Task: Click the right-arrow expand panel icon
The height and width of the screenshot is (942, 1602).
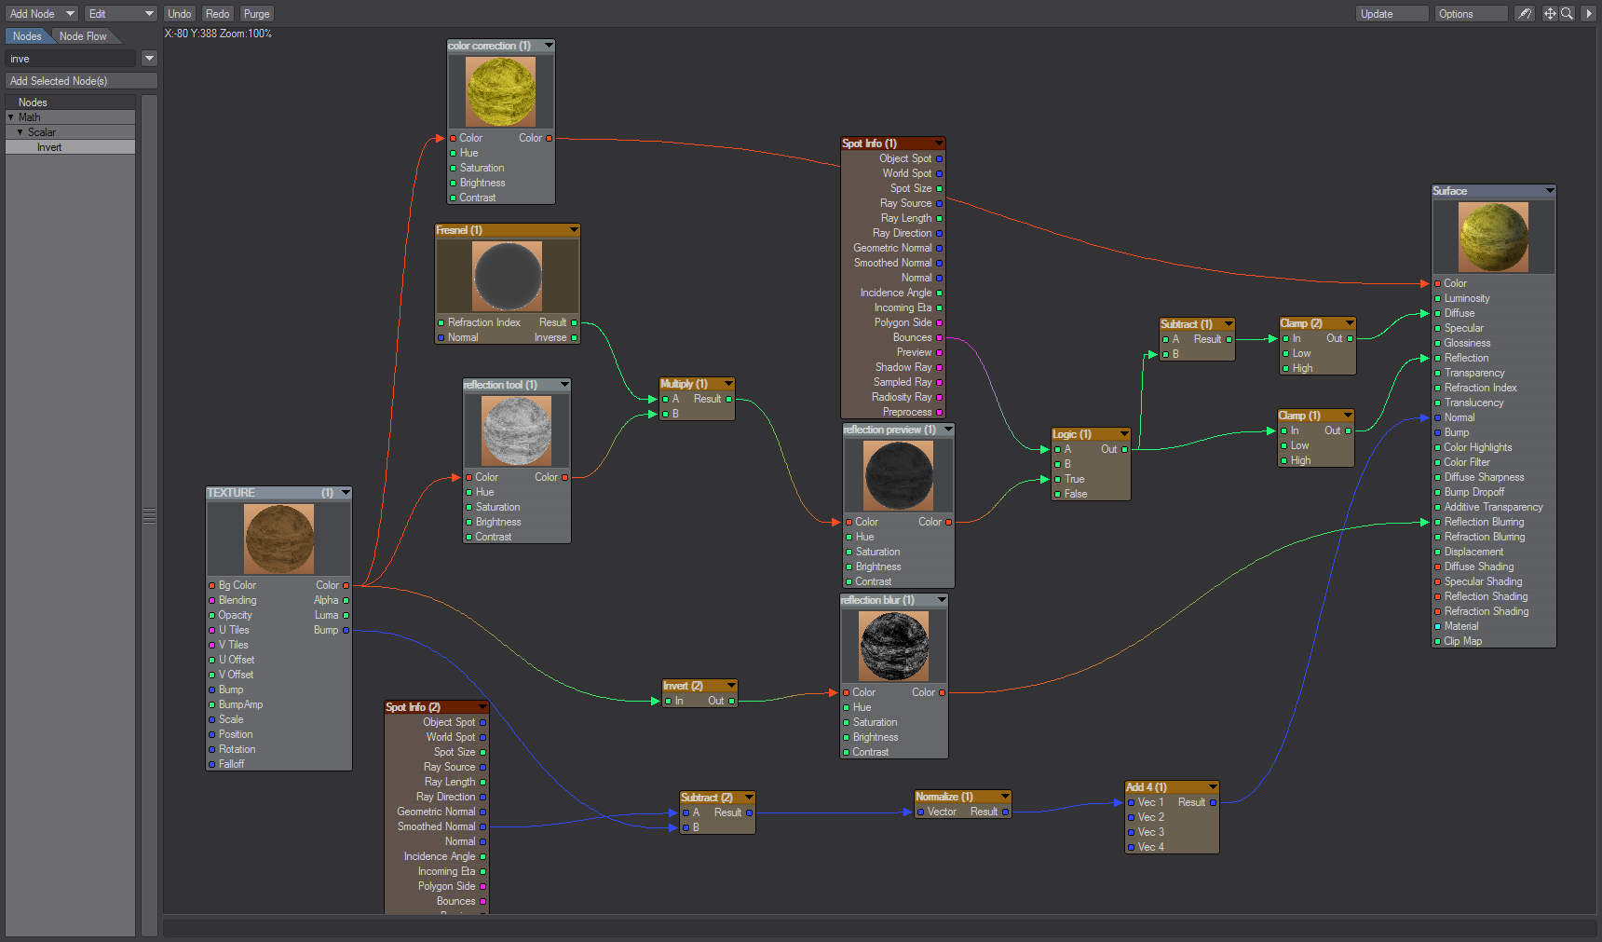Action: coord(1589,14)
